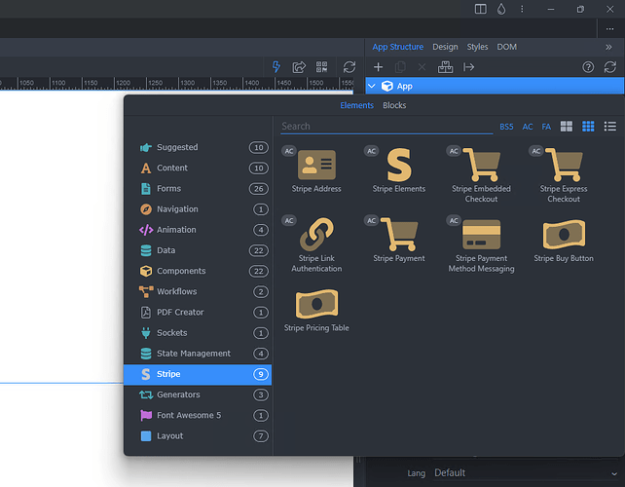Add Stripe Payment Method Messaging element
Viewport: 625px width, 487px height.
click(481, 244)
